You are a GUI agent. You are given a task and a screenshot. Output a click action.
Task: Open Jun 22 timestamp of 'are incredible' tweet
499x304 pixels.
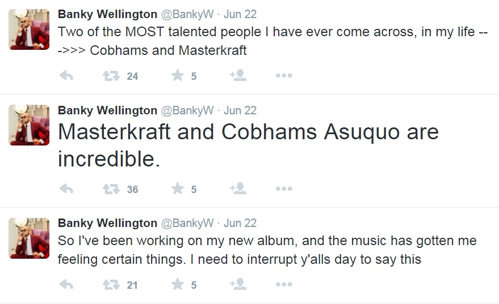[240, 110]
